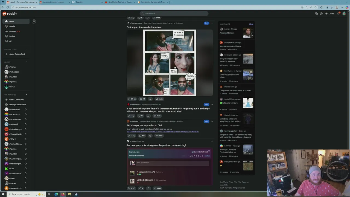Viewport: 350px width, 197px height.
Task: Favorite r/meirl with its star
Action: tap(25, 178)
